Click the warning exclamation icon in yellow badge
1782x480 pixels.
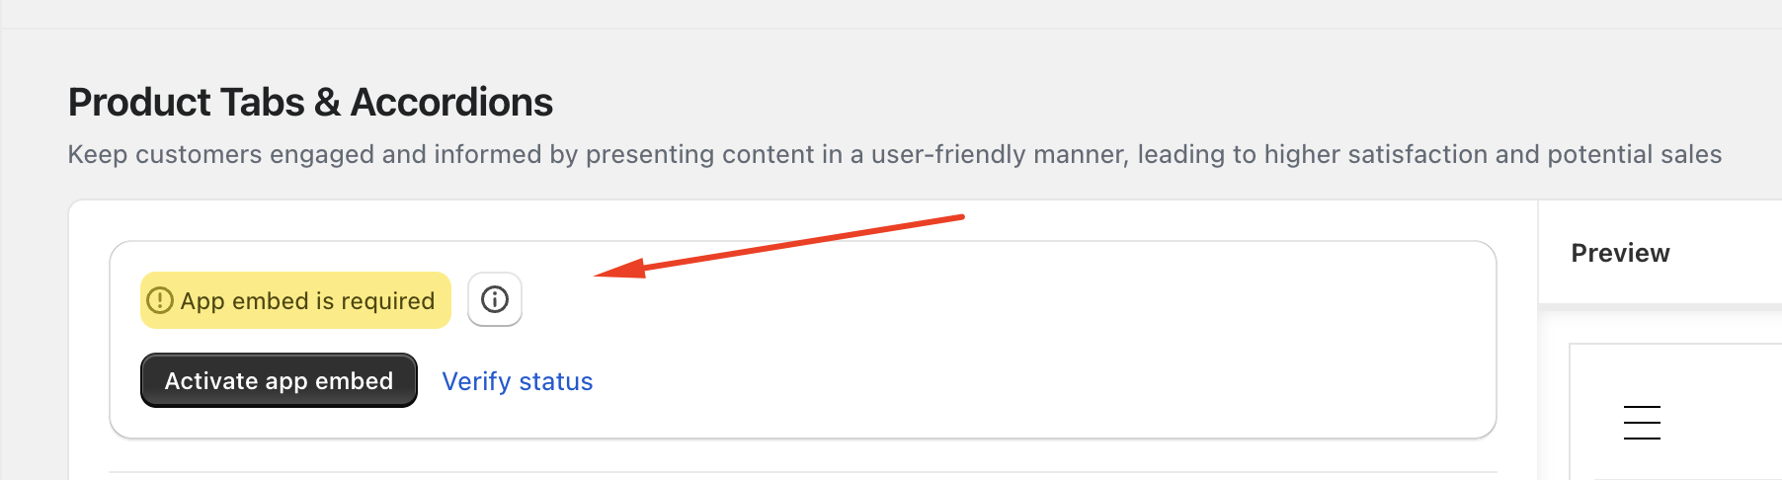click(160, 300)
